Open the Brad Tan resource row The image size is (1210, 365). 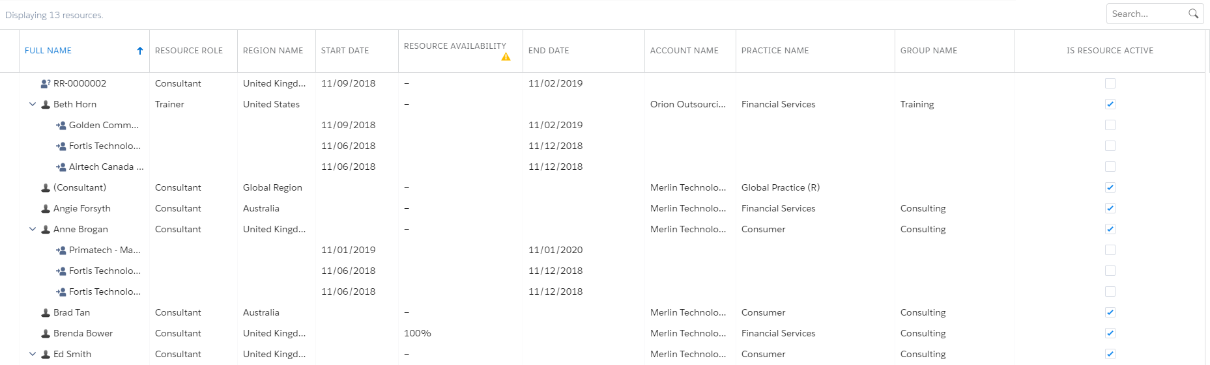coord(72,312)
